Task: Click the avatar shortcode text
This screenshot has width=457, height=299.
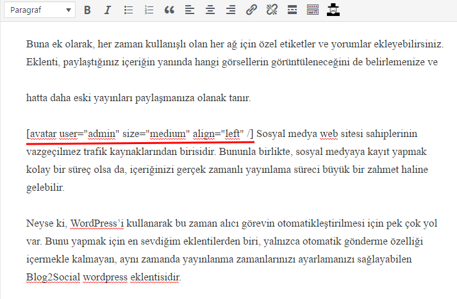Action: pyautogui.click(x=140, y=134)
